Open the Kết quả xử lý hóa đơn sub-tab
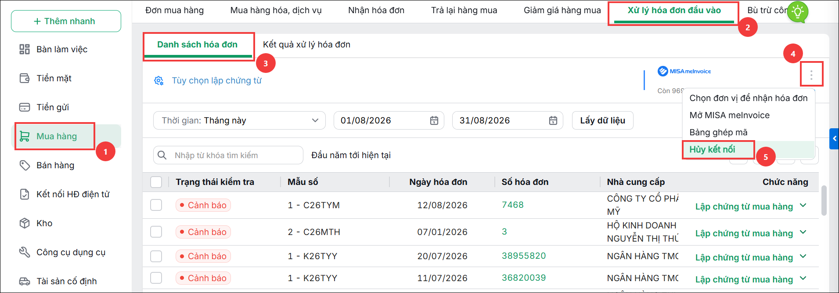Screen dimensions: 839x293 (x=306, y=45)
